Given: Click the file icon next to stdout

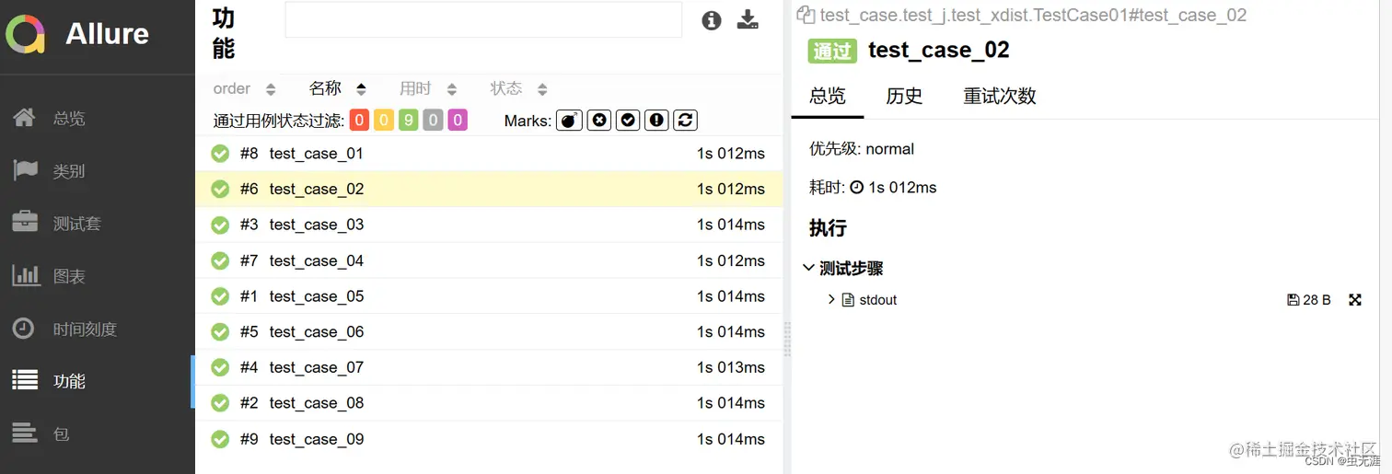Looking at the screenshot, I should [x=848, y=300].
